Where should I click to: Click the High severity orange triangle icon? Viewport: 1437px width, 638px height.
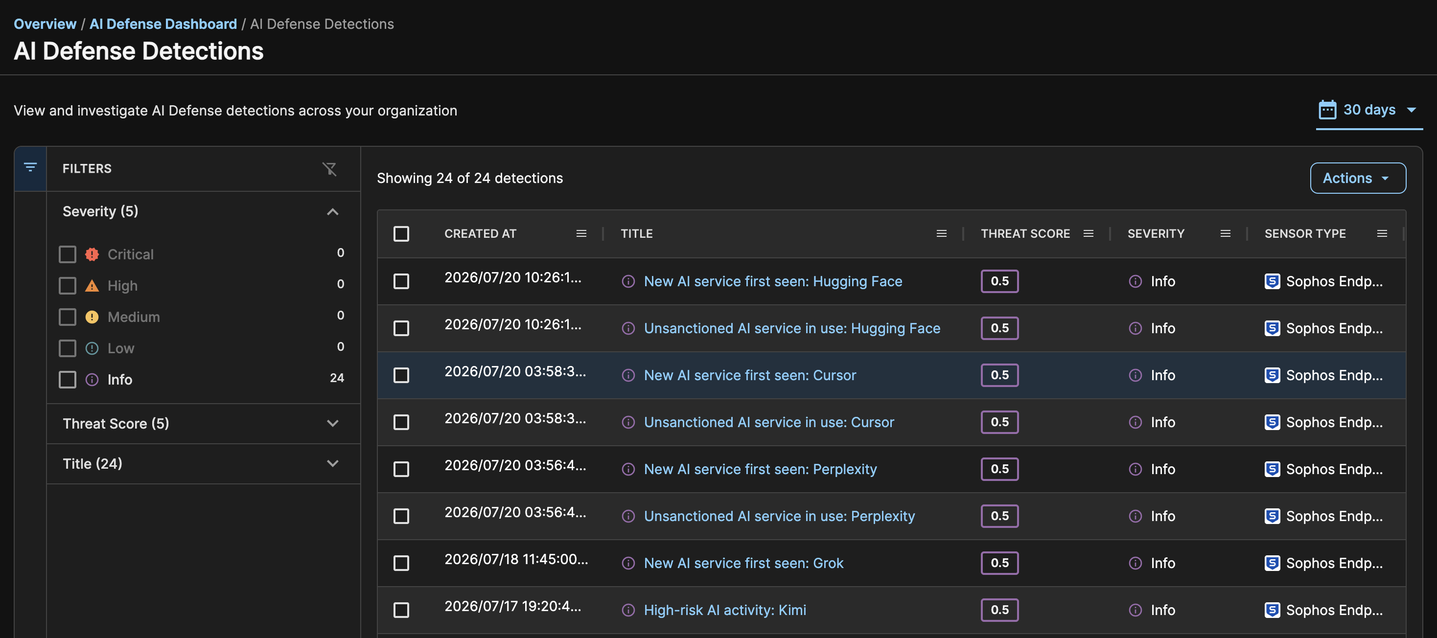tap(92, 286)
